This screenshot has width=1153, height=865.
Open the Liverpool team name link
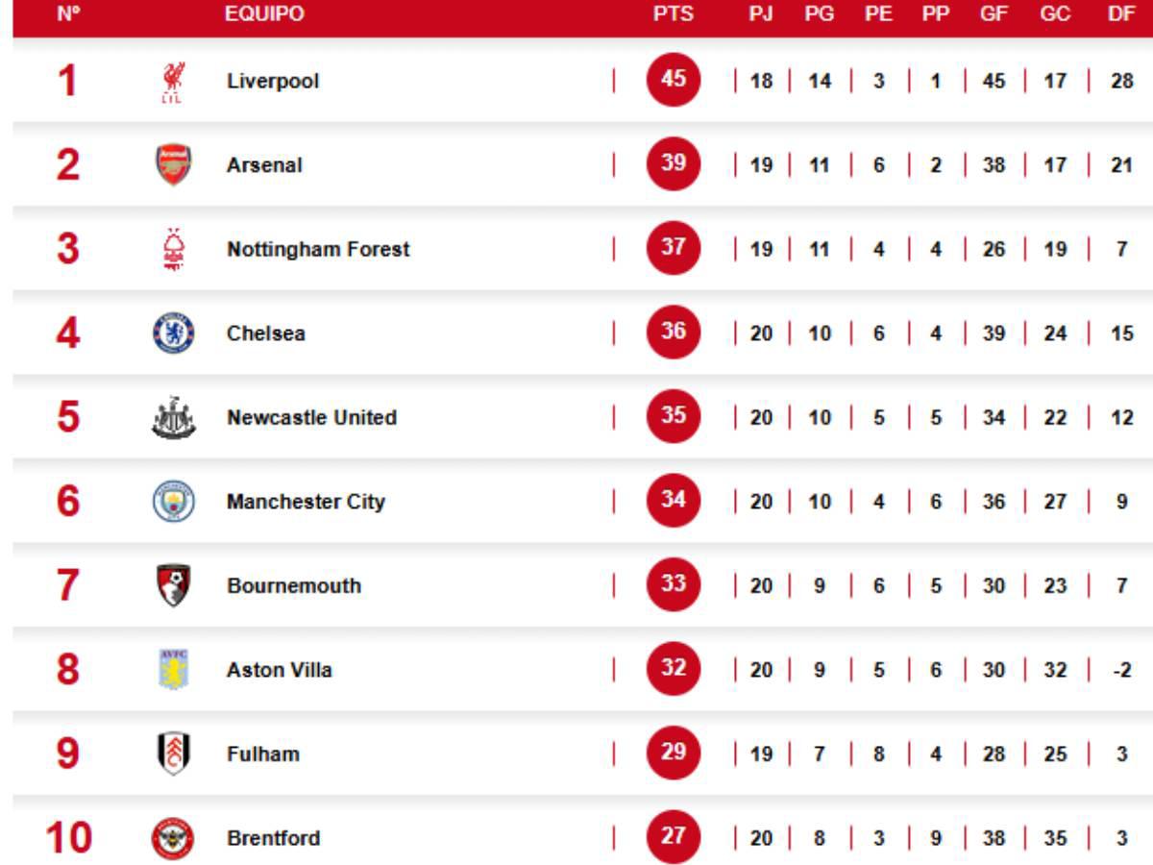(x=273, y=82)
